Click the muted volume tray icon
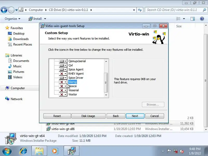Screen dimensions: 208x156 click(182, 151)
